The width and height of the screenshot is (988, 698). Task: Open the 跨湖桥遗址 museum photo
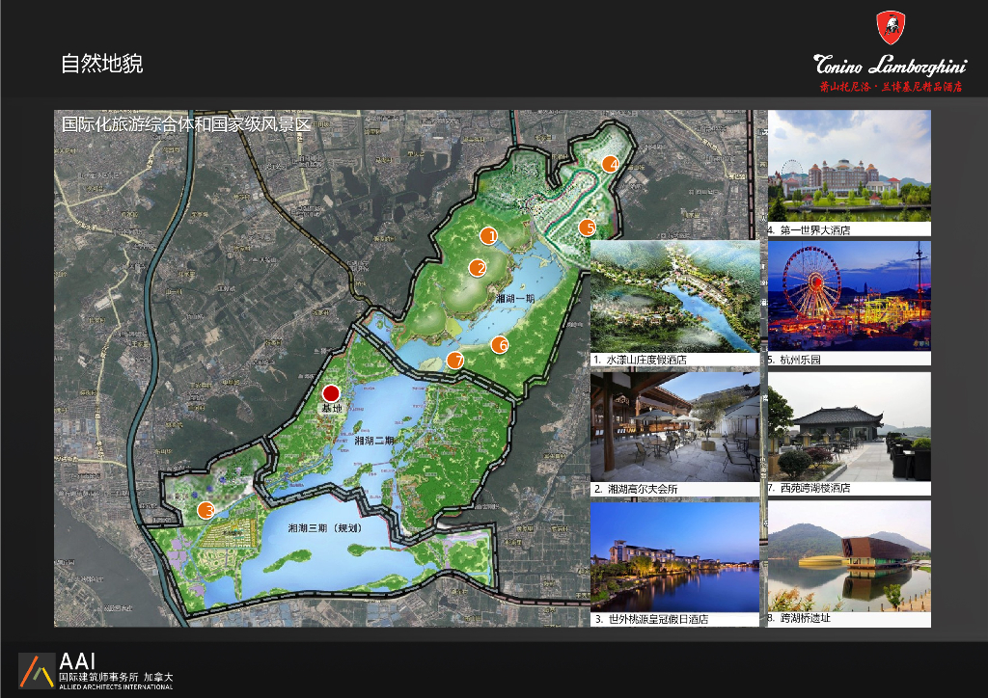coord(849,556)
